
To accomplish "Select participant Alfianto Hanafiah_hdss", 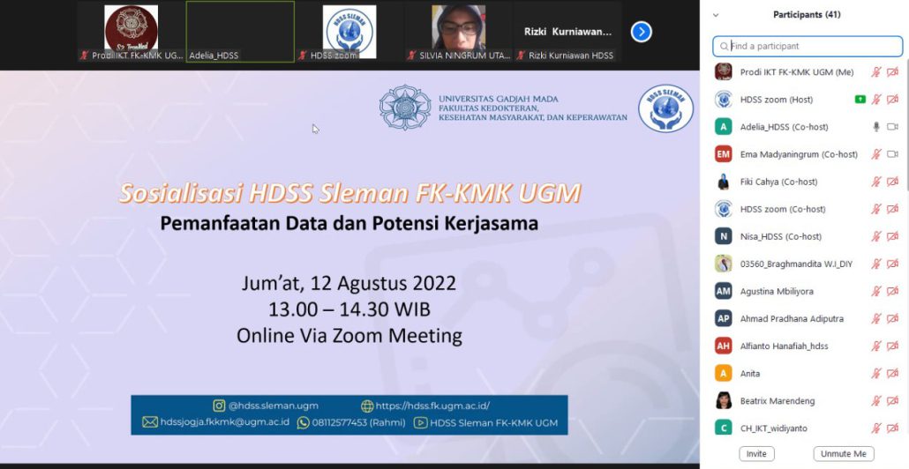I will click(807, 346).
